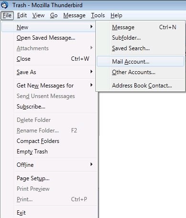Open Page Setup...
Viewport: 186px width, 218px height.
tap(49, 178)
